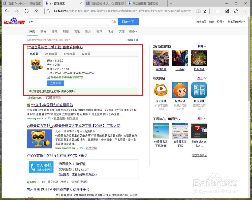Open the yy语音官方下载2015 thumbnail
The image size is (252, 200).
point(161,131)
